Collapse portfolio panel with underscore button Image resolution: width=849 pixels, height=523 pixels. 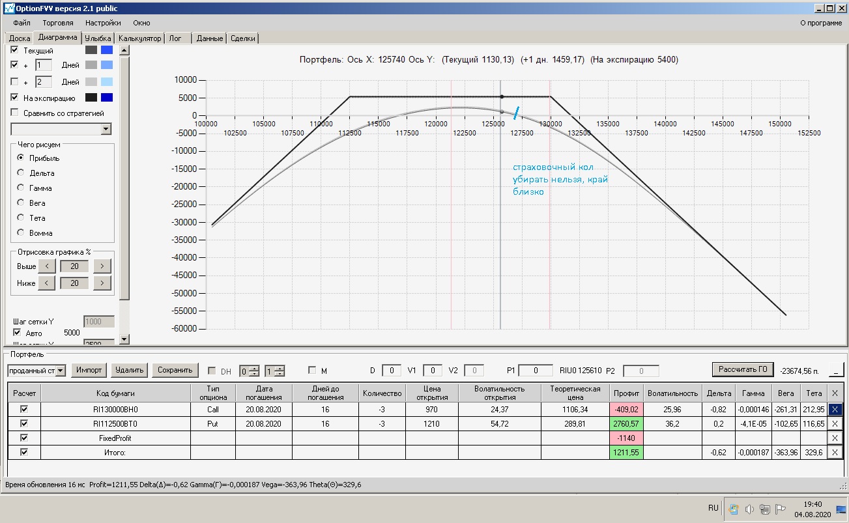point(835,370)
